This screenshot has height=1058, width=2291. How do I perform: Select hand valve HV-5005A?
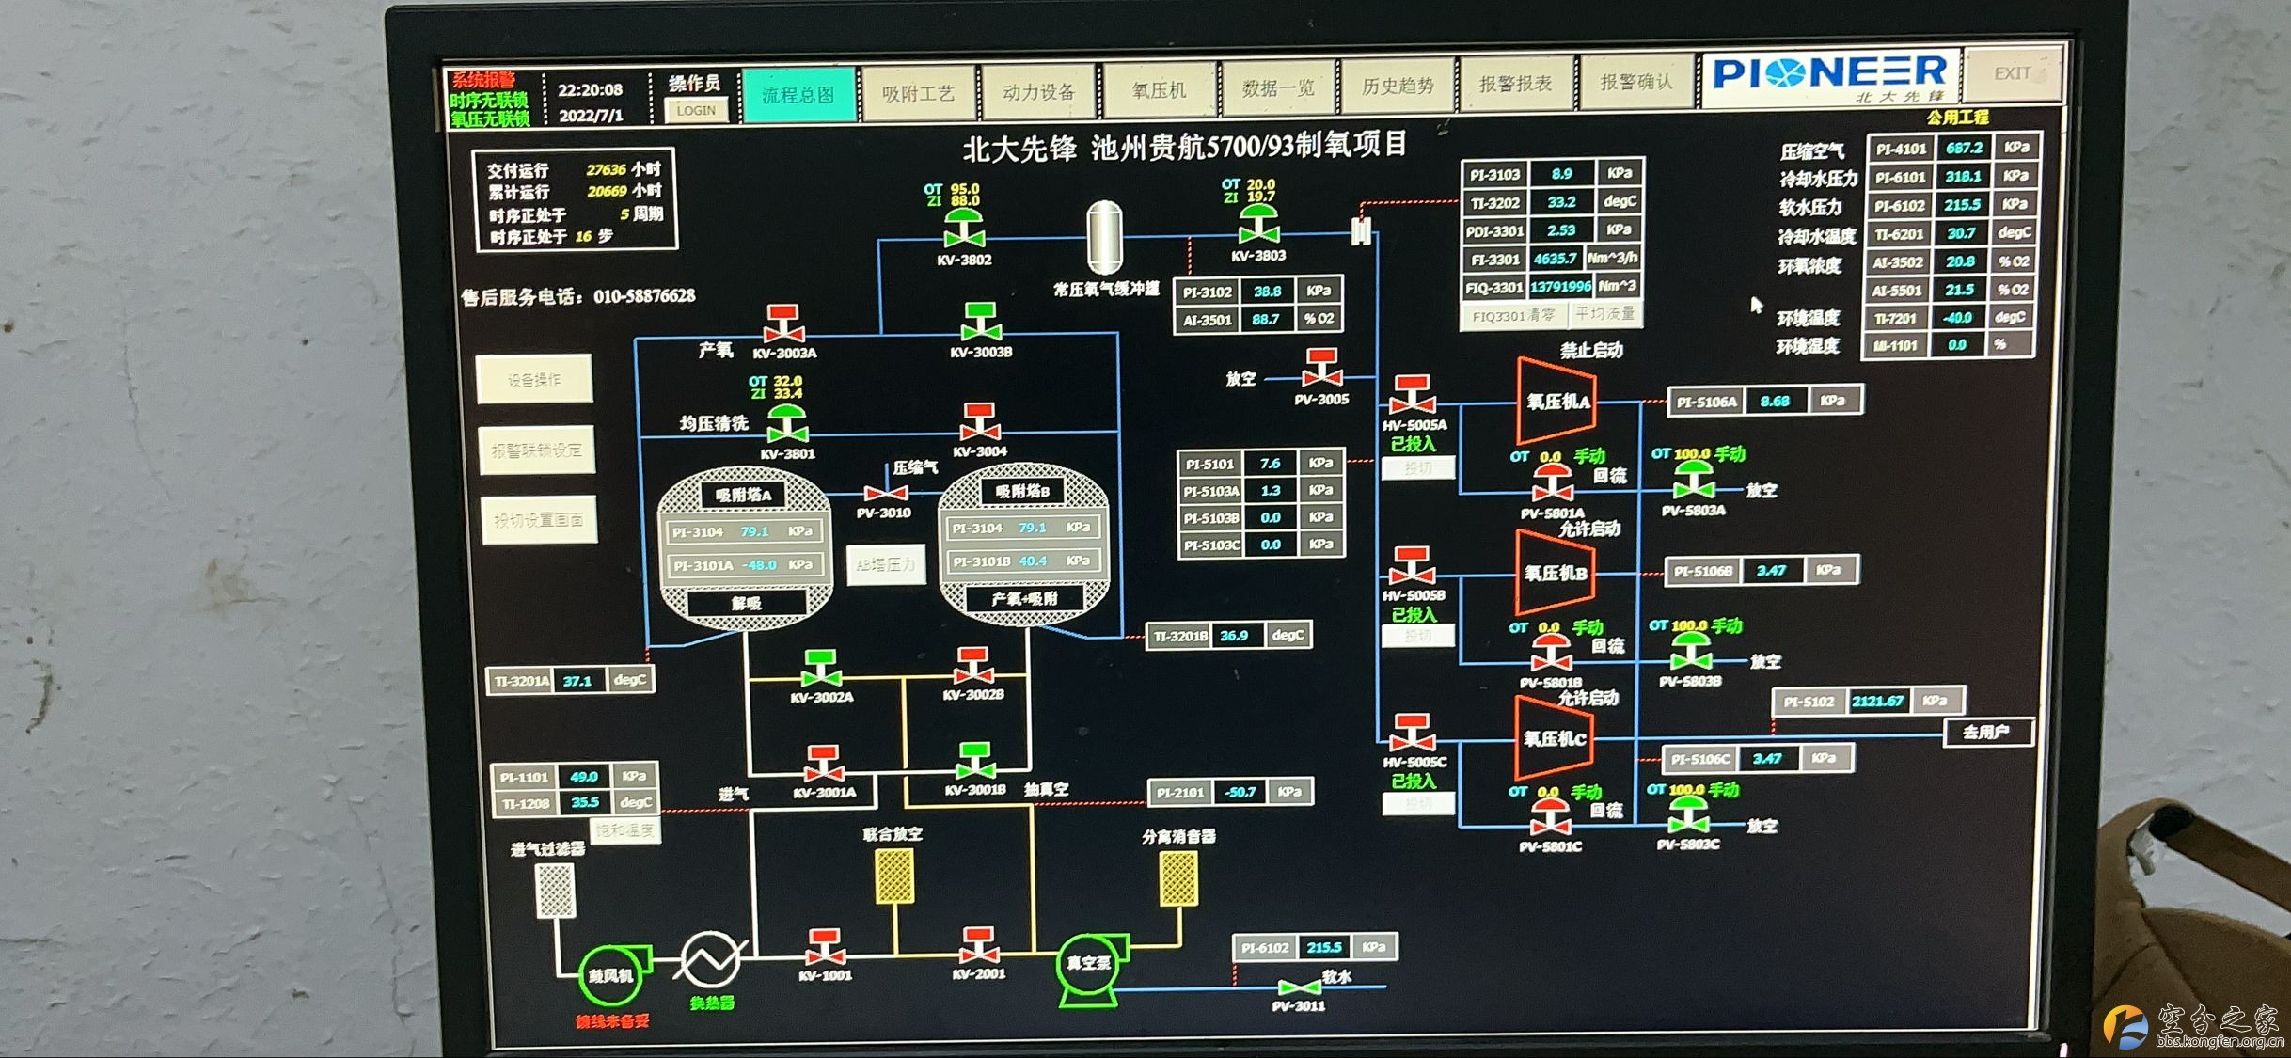pos(1414,395)
